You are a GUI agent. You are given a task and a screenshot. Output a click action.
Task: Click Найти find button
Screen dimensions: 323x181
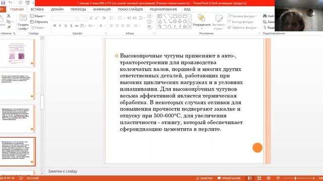[269, 16]
